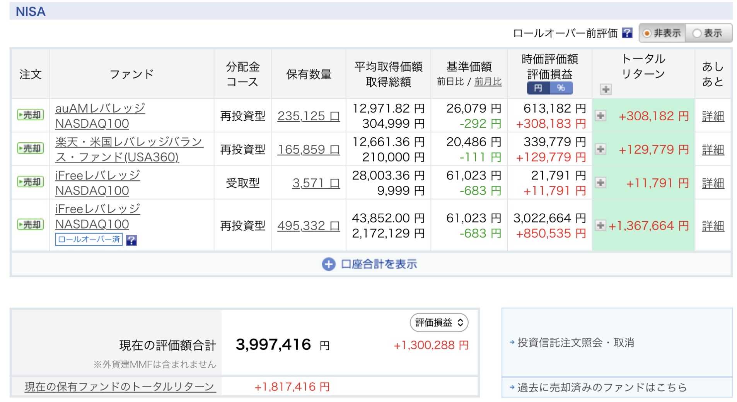
Task: Click the help icon next to ロールオーバー済
Action: pyautogui.click(x=131, y=240)
